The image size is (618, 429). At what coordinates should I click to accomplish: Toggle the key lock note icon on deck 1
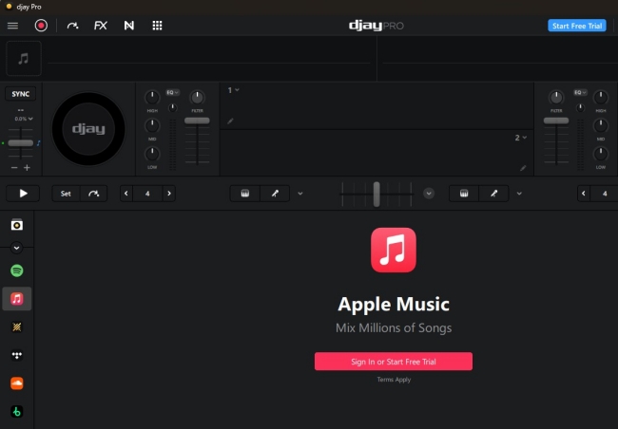(x=38, y=143)
